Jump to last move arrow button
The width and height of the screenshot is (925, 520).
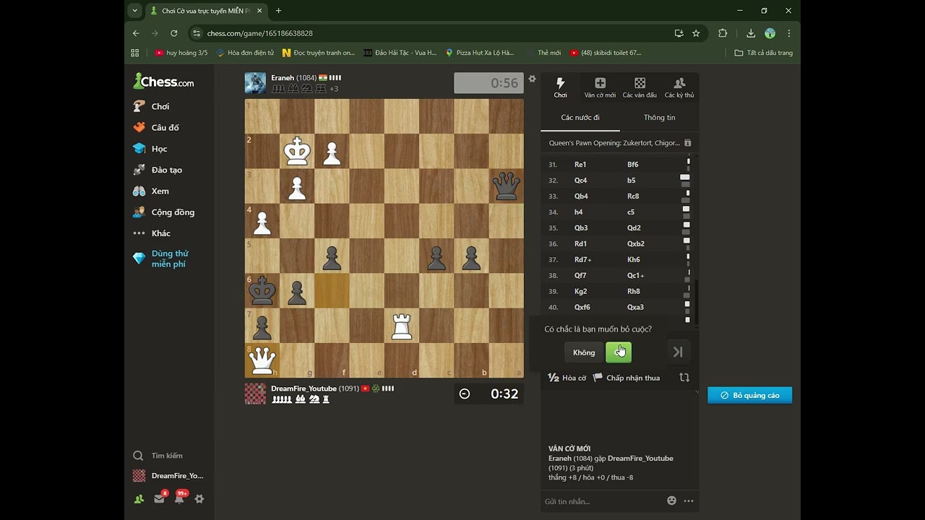(678, 352)
